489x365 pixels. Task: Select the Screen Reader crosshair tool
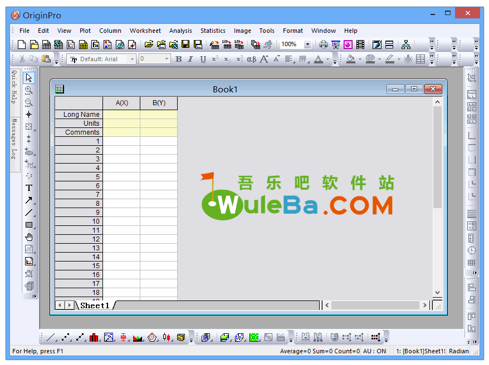click(29, 114)
